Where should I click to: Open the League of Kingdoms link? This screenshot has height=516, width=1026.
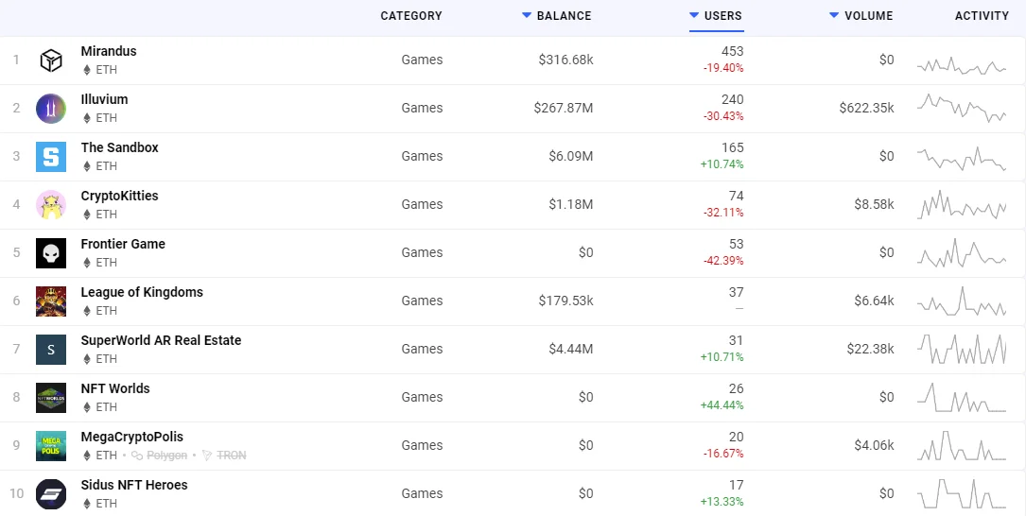(x=142, y=292)
